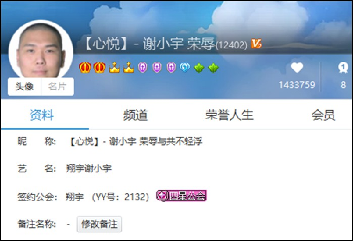Click the first purple shield badge
The image size is (353, 241).
click(x=143, y=67)
